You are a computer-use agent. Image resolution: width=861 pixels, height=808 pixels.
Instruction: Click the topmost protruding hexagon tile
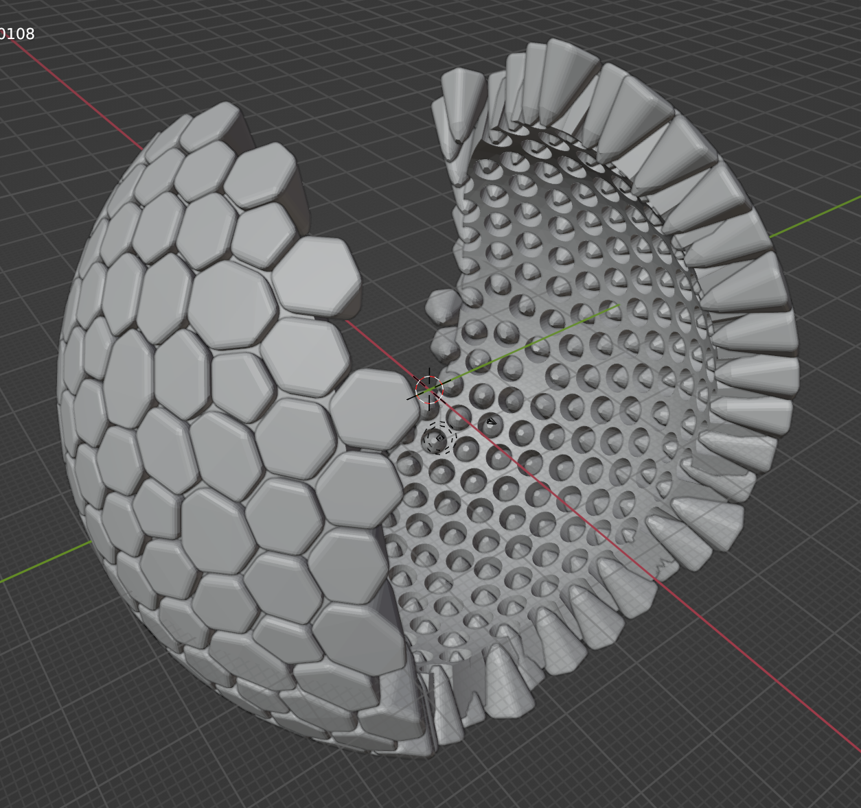260,174
